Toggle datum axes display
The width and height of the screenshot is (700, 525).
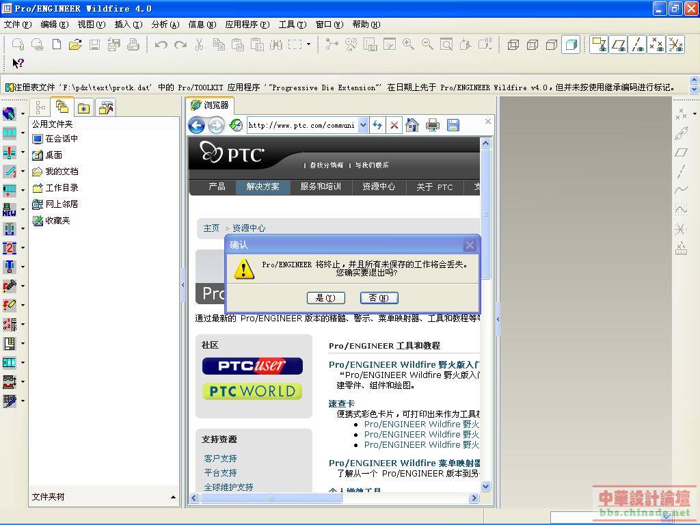(637, 44)
